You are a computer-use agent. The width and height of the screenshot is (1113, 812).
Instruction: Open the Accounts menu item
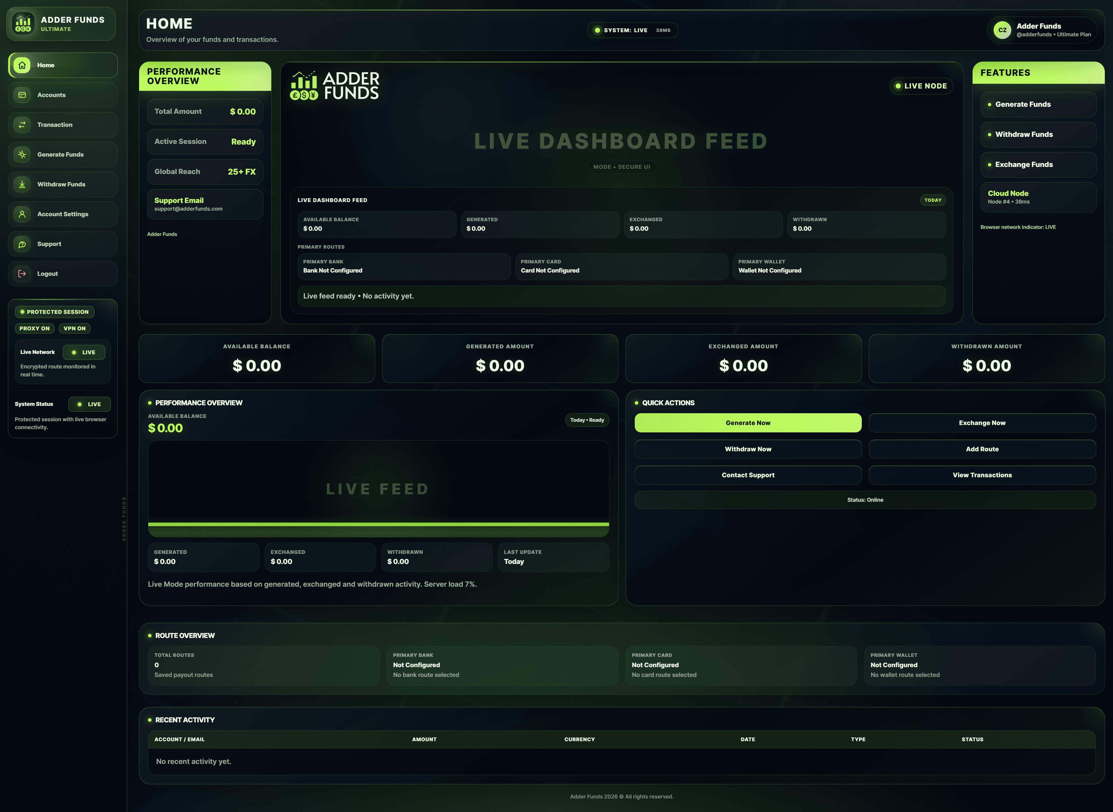point(63,95)
